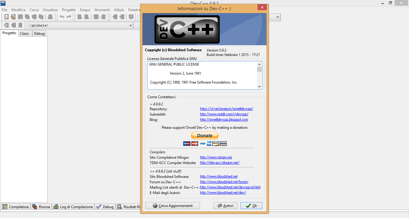Click license box scroll up arrow
Screen dimensions: 409x218
click(259, 64)
